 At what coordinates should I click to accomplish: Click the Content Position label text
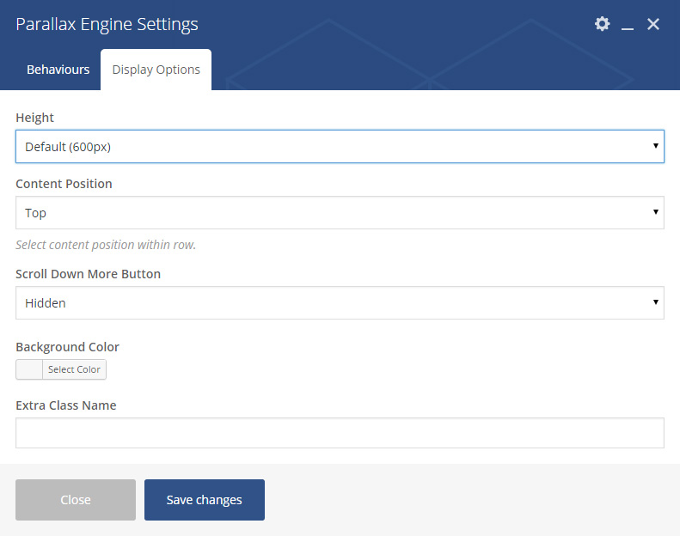tap(64, 184)
